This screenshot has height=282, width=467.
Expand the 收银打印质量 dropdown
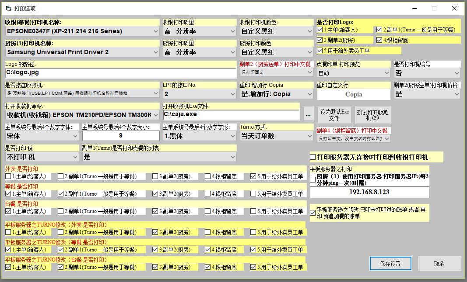(200, 31)
